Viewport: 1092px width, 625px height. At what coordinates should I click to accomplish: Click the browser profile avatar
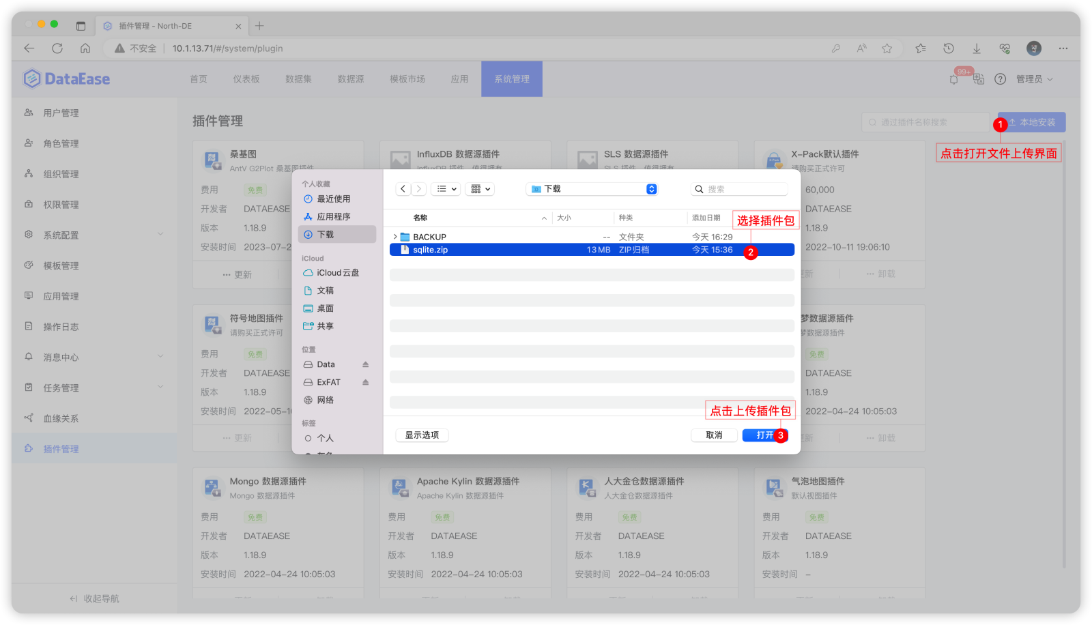coord(1034,48)
